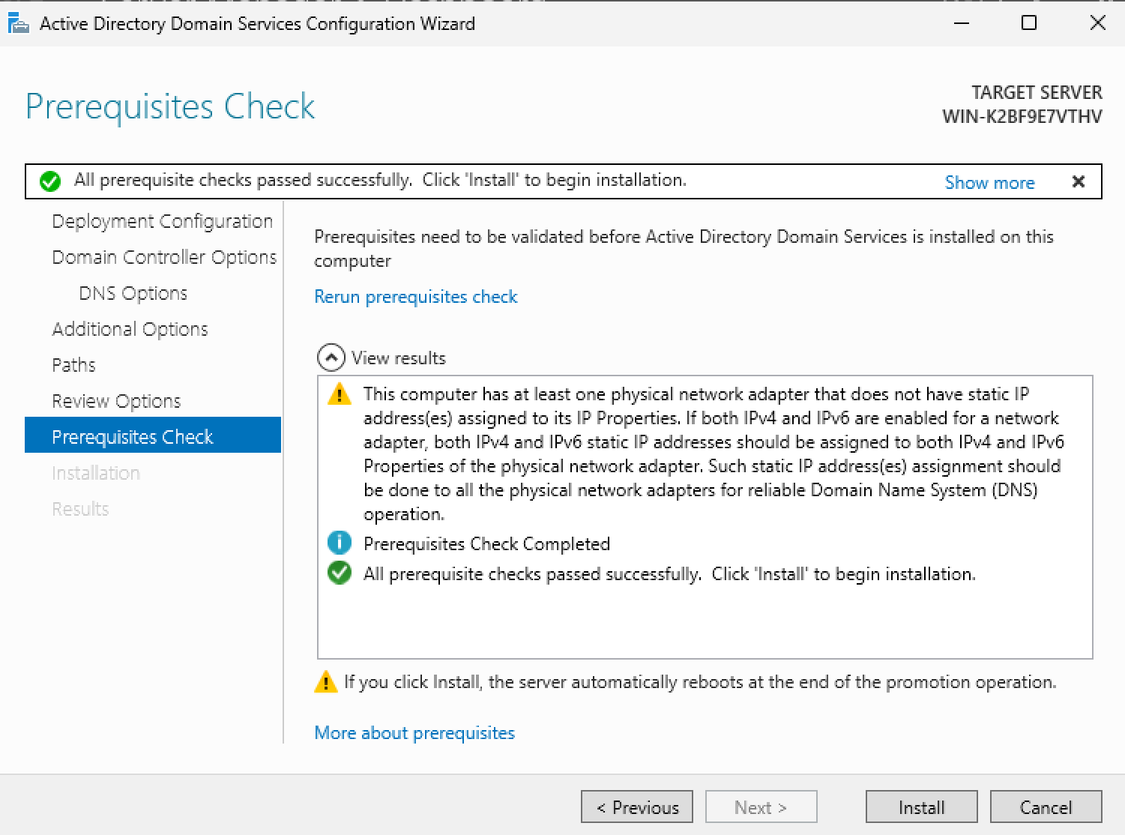This screenshot has height=835, width=1125.
Task: Dismiss the notification banner with X
Action: click(x=1079, y=181)
